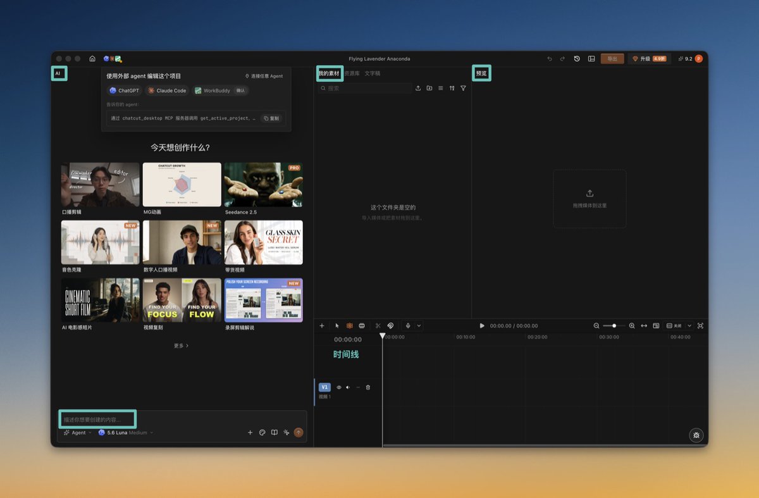Image resolution: width=759 pixels, height=498 pixels.
Task: Delete the V1 track with trash icon
Action: (368, 387)
